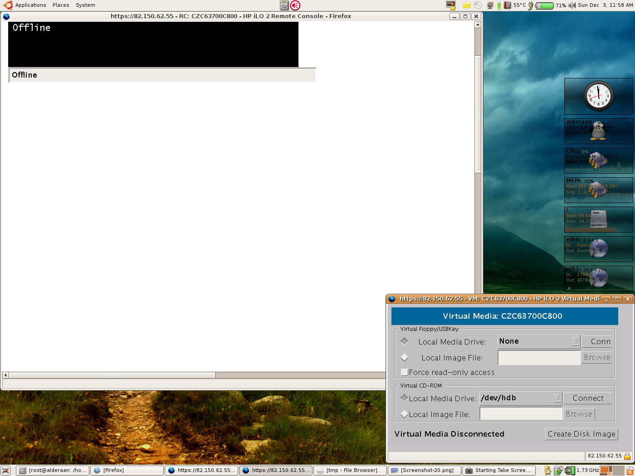Image resolution: width=635 pixels, height=476 pixels.
Task: Click the grey clock-history icon in top panel
Action: pos(478,5)
